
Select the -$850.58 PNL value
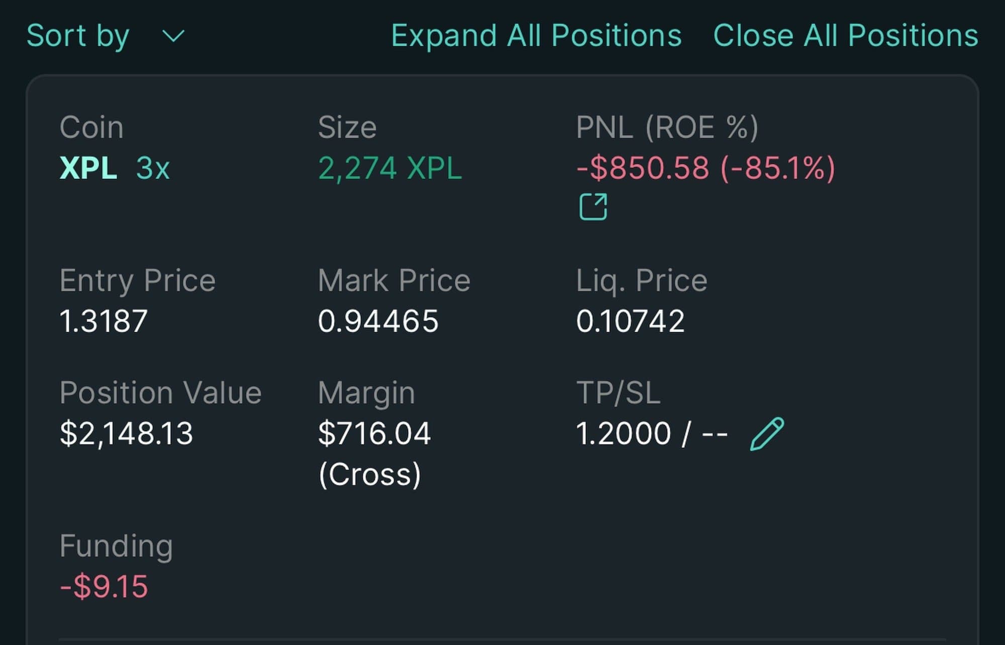(x=643, y=168)
